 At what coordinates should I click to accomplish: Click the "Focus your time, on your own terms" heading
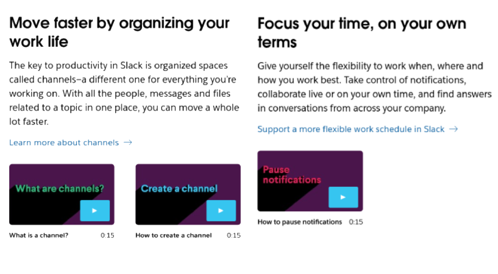(361, 32)
